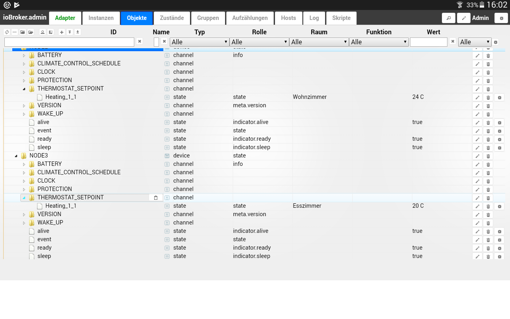Viewport: 510px width, 319px height.
Task: Add a new object with the plus icon
Action: pyautogui.click(x=61, y=32)
